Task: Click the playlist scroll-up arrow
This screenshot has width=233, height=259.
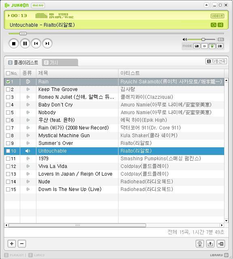Action: click(226, 80)
